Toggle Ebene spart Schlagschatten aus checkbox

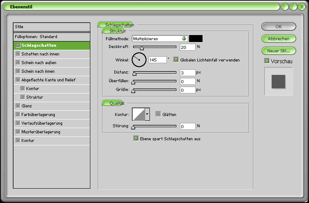136,138
